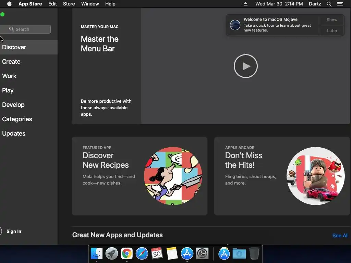Click App Store icon beside Notes in Dock

pyautogui.click(x=187, y=253)
